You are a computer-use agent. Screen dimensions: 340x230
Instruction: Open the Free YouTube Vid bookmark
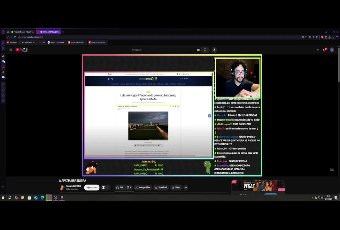tap(97, 42)
